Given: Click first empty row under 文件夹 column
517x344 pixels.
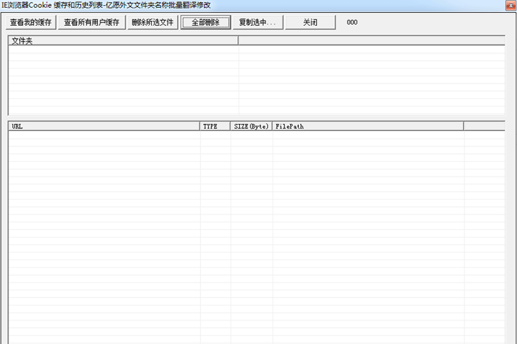Looking at the screenshot, I should click(123, 50).
